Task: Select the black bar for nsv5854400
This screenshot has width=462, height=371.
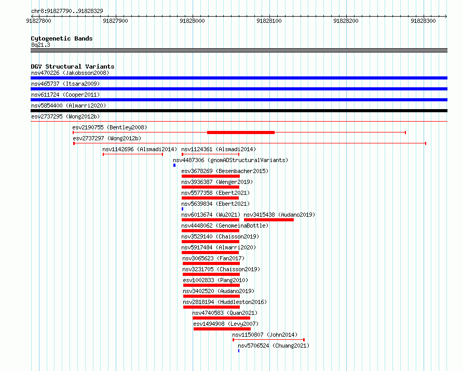Action: click(x=239, y=111)
